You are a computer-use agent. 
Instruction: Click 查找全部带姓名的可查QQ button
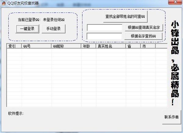click(125, 16)
